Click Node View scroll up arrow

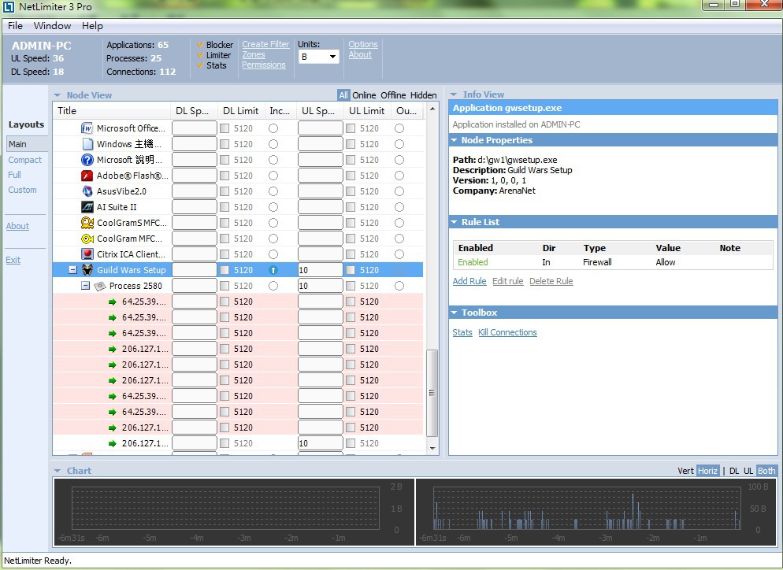tap(432, 109)
